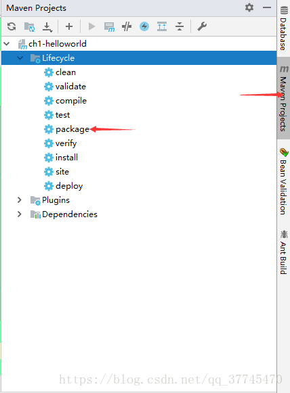Toggle skip tests mode lightning icon
Screen dimensions: 290x393
[144, 26]
